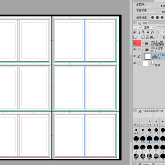
Task: Pick brush size preset 2
Action: 163,131
